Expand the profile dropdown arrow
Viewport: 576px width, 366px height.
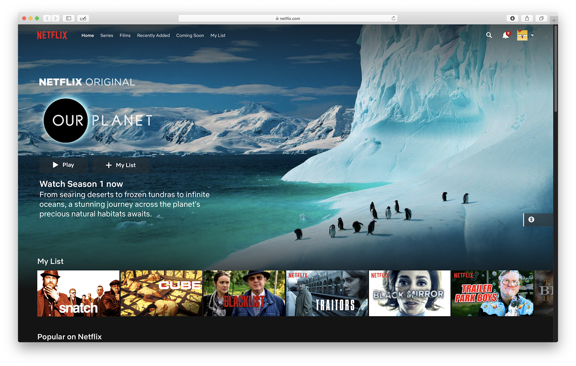(x=532, y=35)
